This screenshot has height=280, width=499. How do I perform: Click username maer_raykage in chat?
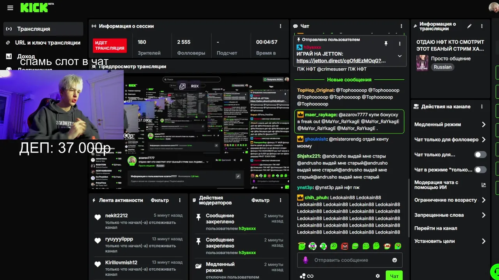(x=320, y=115)
